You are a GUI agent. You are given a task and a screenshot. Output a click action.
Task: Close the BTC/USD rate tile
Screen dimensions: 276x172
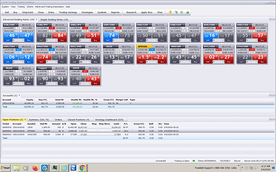233,47
